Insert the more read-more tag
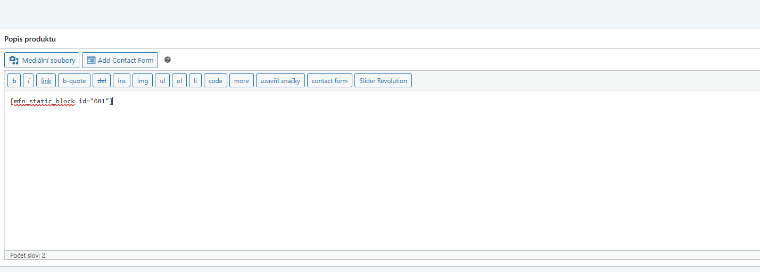Image resolution: width=760 pixels, height=272 pixels. click(241, 81)
